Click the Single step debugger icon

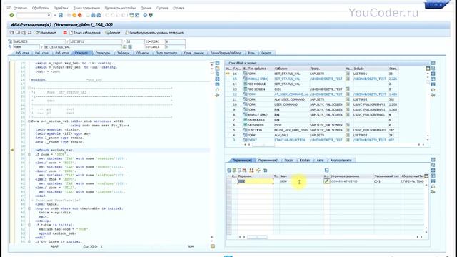tap(12, 33)
